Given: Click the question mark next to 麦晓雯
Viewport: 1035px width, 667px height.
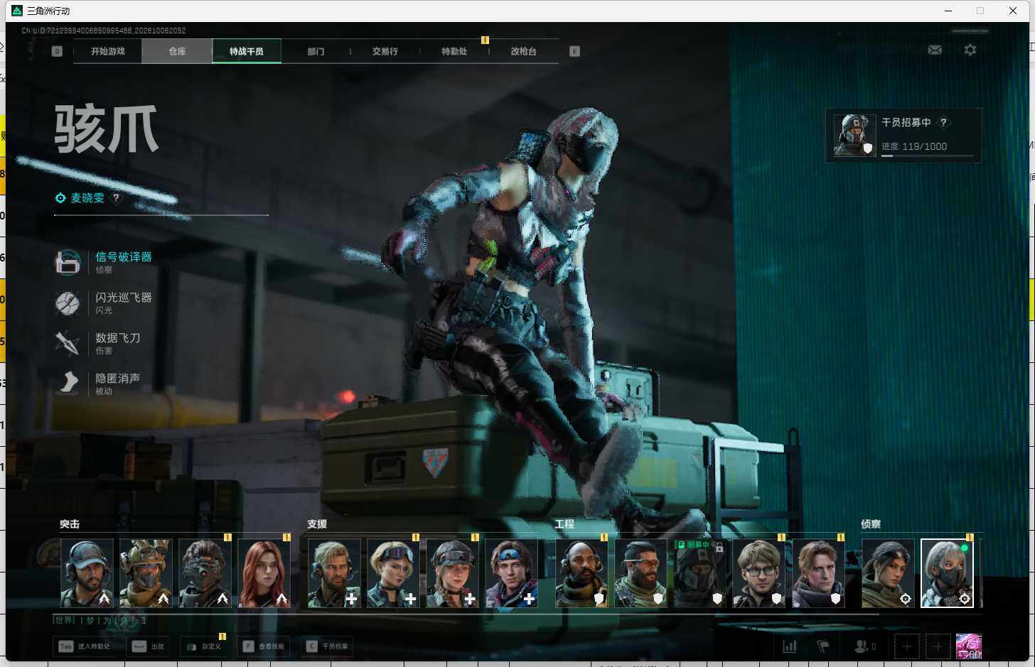Looking at the screenshot, I should [x=116, y=198].
